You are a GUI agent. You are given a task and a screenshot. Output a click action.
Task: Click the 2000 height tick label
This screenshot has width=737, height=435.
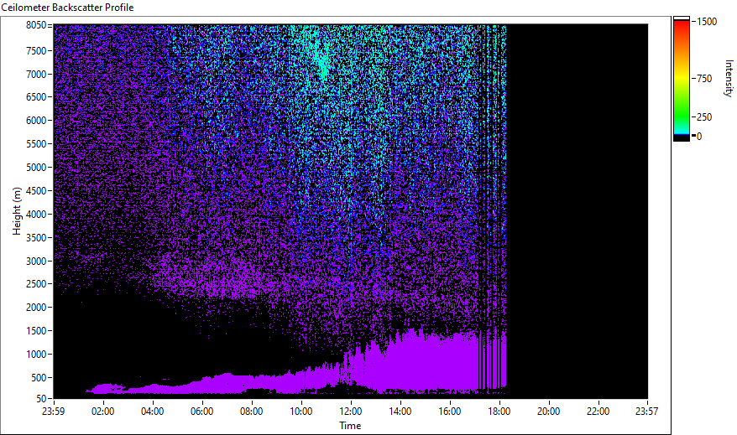(x=36, y=308)
